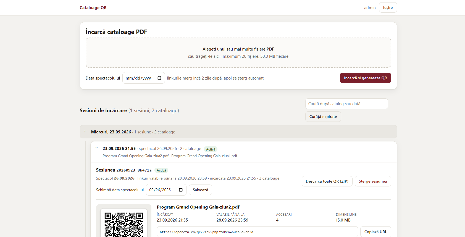Click the title Program Grand Opening Gala-ziua2.pdf
The width and height of the screenshot is (465, 237).
tap(198, 207)
